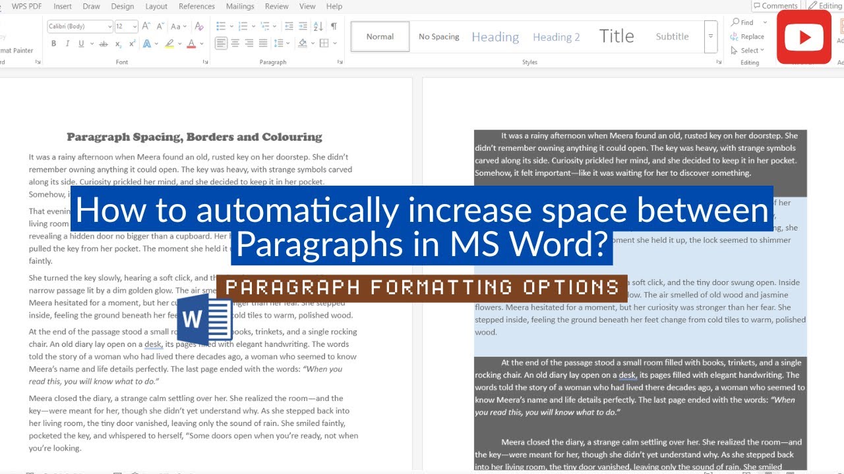Justify the paragraph text

[x=263, y=43]
